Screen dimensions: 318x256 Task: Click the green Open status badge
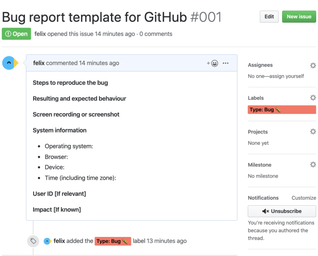(16, 34)
